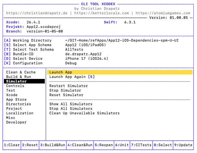Click the Debug configuration value

[x=71, y=63]
